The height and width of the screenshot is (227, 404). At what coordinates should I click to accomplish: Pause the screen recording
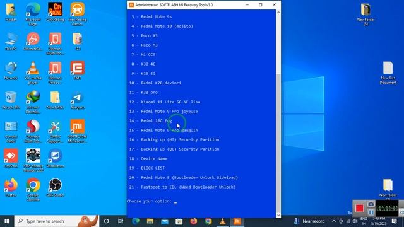(371, 212)
